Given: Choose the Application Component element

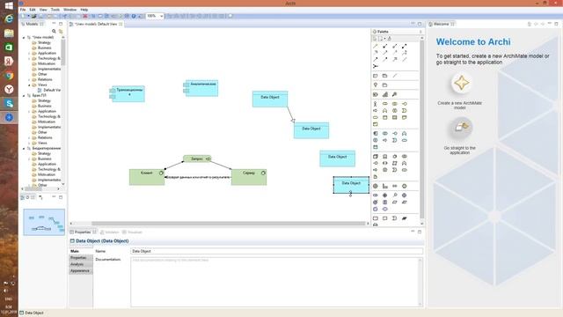Looking at the screenshot, I should 376,133.
